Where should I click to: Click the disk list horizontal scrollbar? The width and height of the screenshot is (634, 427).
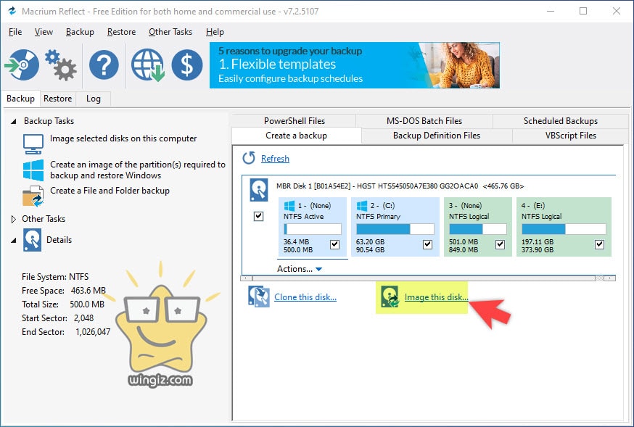pos(428,278)
